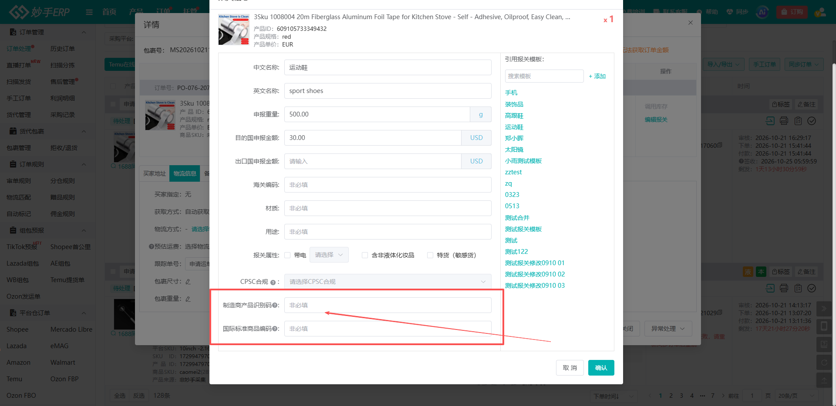The image size is (836, 406).
Task: Click the checkmark circle icon in first order row
Action: pos(812,121)
